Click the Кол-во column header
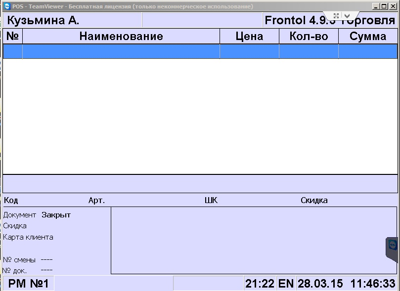 click(309, 37)
